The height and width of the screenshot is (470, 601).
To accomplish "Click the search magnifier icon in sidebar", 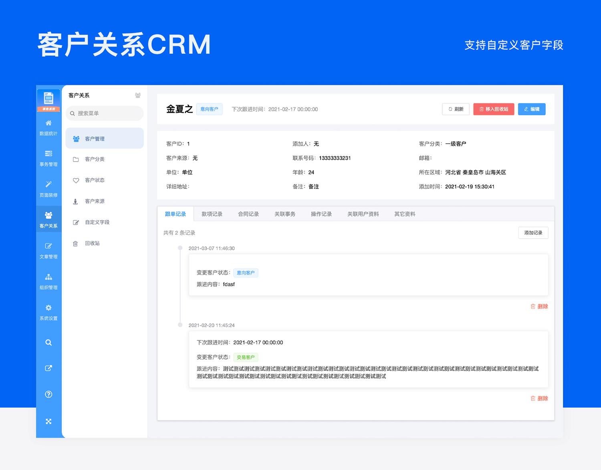I will tap(48, 343).
